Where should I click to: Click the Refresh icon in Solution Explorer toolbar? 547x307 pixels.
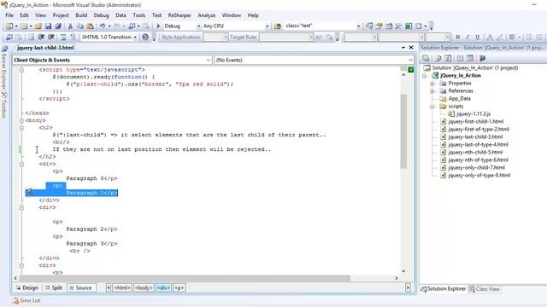pos(448,58)
